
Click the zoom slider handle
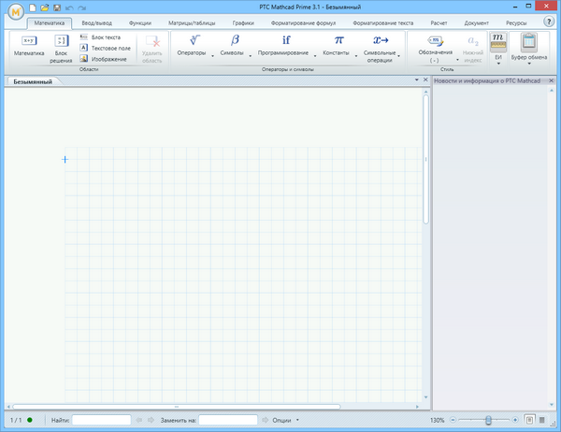(x=487, y=420)
